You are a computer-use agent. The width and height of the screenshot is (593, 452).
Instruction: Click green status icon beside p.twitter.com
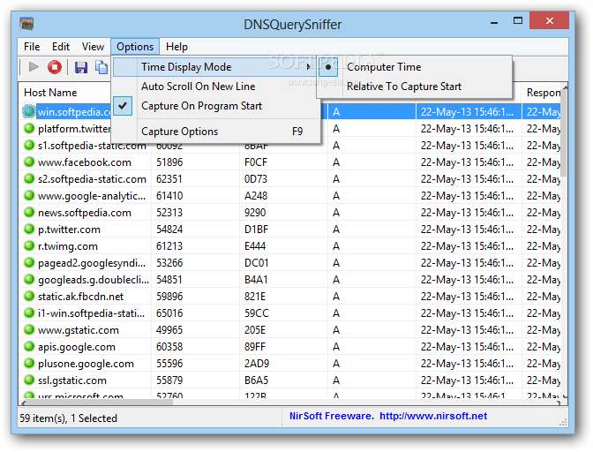(29, 229)
